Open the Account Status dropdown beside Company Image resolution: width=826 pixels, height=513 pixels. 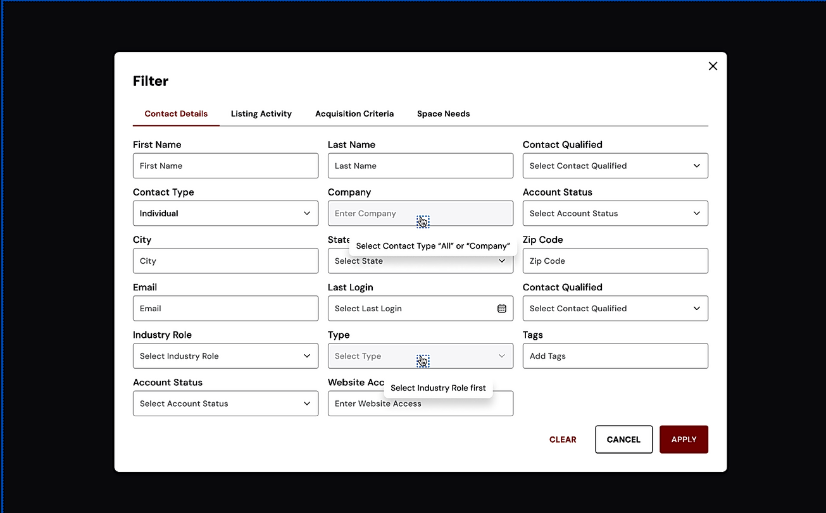tap(615, 213)
